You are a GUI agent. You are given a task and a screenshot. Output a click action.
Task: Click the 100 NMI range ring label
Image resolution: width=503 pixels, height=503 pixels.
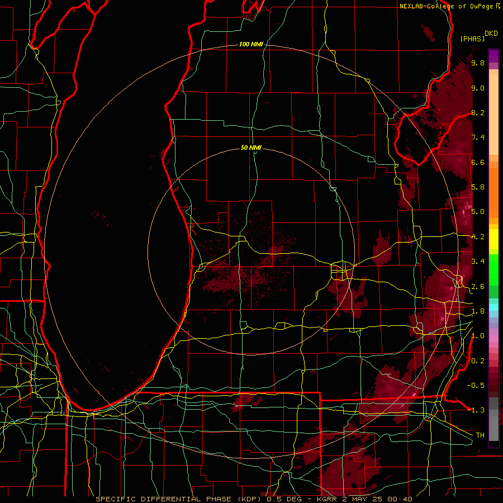(251, 44)
